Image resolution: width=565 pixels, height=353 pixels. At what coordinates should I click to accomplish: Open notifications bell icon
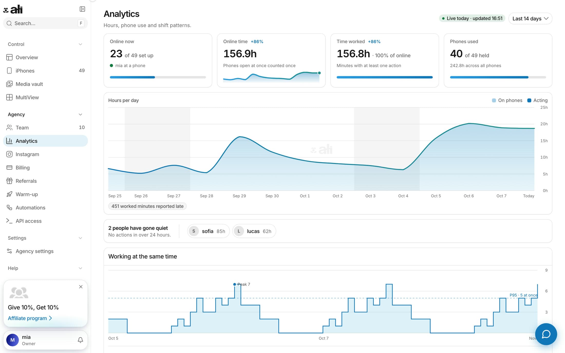[x=80, y=340]
